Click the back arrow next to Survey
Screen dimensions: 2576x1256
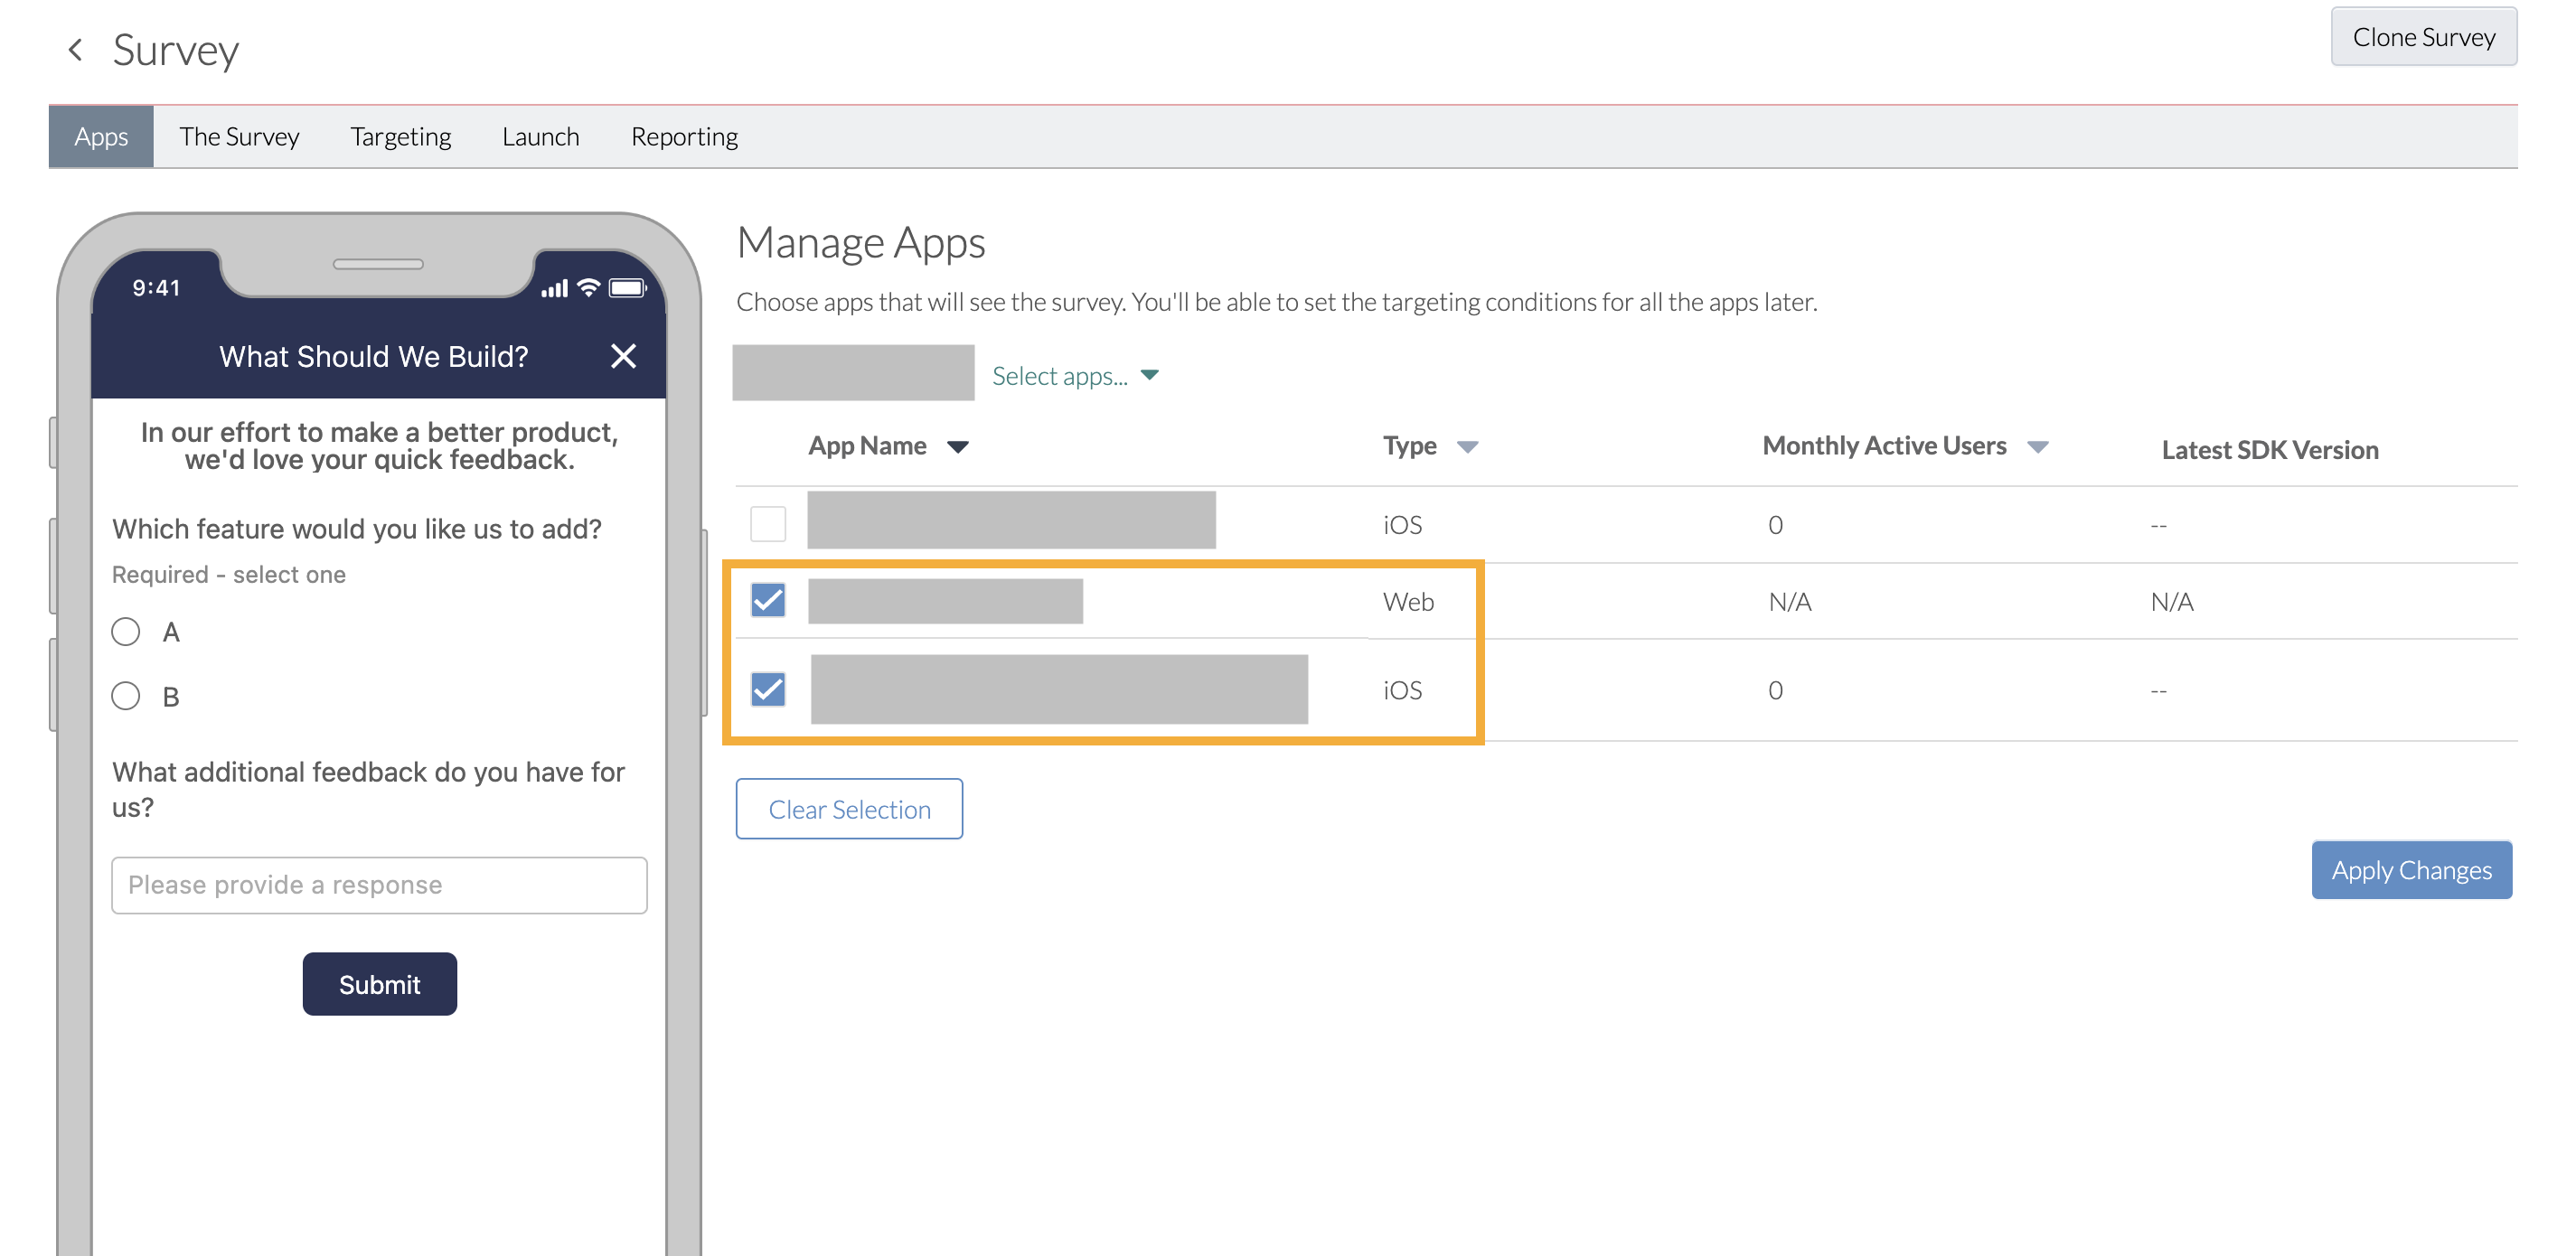point(75,50)
